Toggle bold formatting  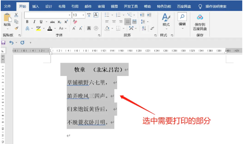[27, 22]
